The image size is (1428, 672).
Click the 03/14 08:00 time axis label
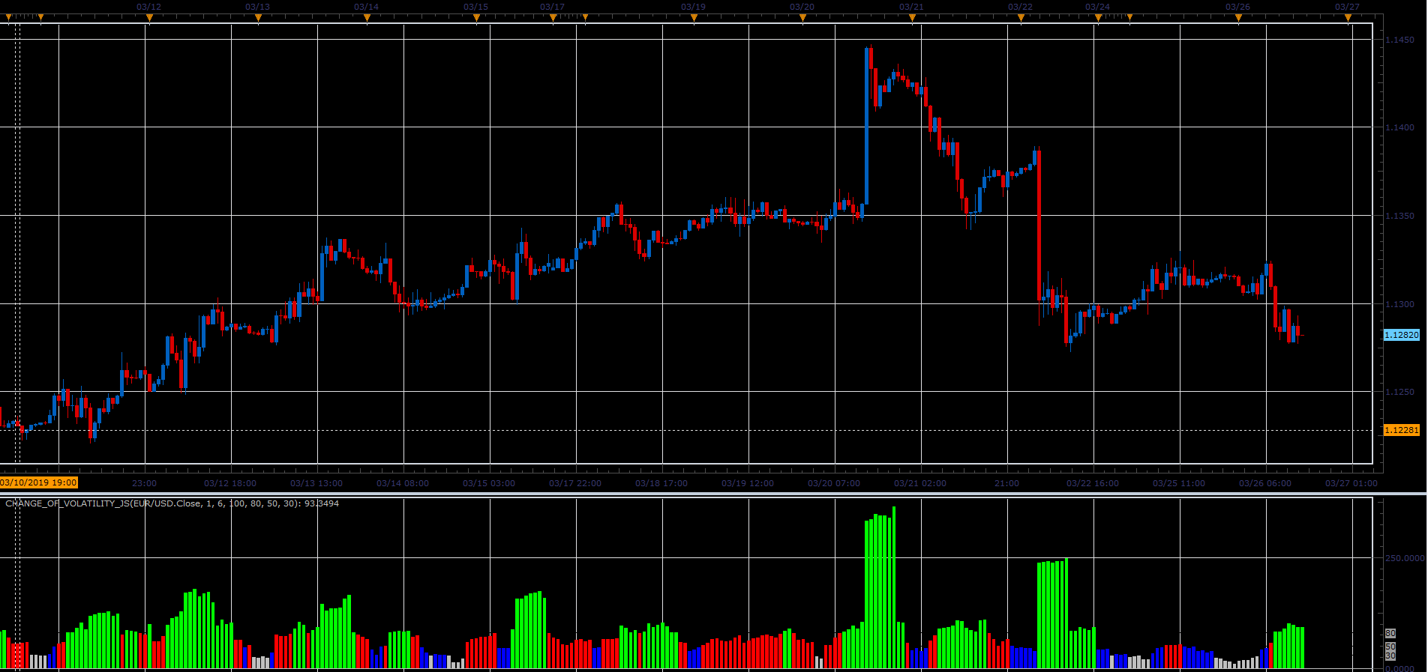(403, 483)
